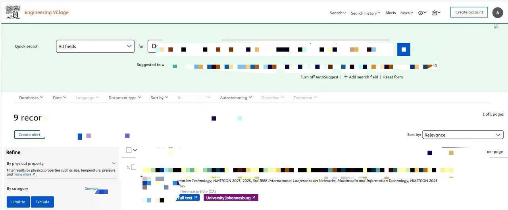Expand the Document type filter
508x210 pixels.
pyautogui.click(x=125, y=97)
